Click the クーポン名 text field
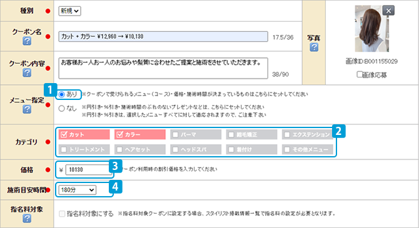419x228 pixels. click(x=163, y=37)
